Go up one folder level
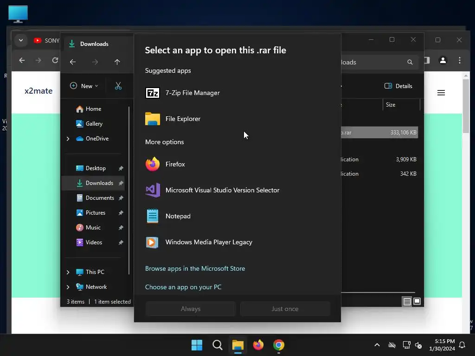Screen dimensions: 475x356 click(117, 62)
